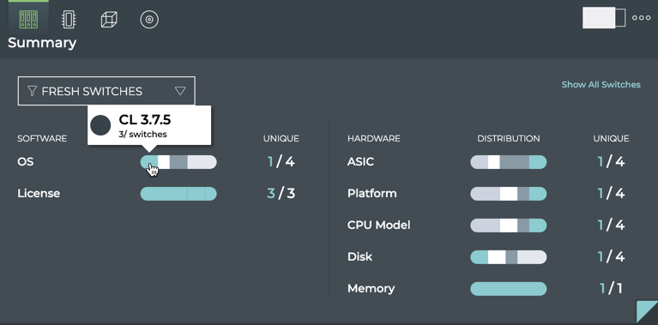Screen dimensions: 658x325
Task: Open the Summary switches tab icon
Action: coord(28,19)
